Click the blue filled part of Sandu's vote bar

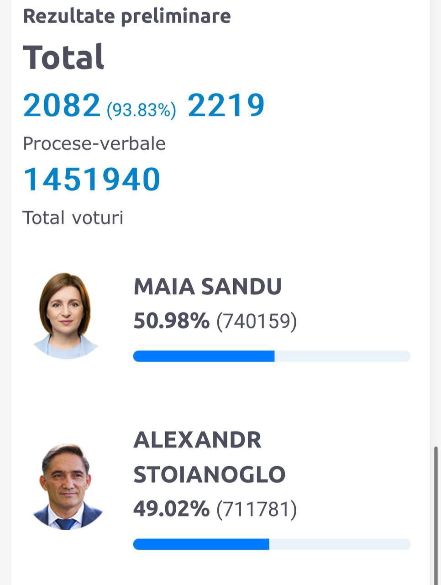203,356
